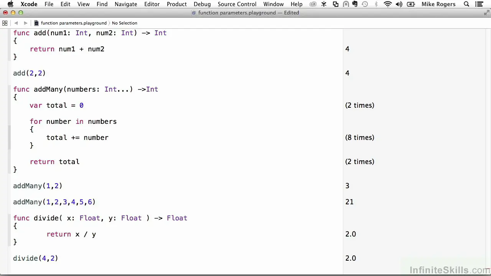Click 'func add(num1: Int, num2: Int)' line
This screenshot has width=491, height=276.
(x=90, y=33)
